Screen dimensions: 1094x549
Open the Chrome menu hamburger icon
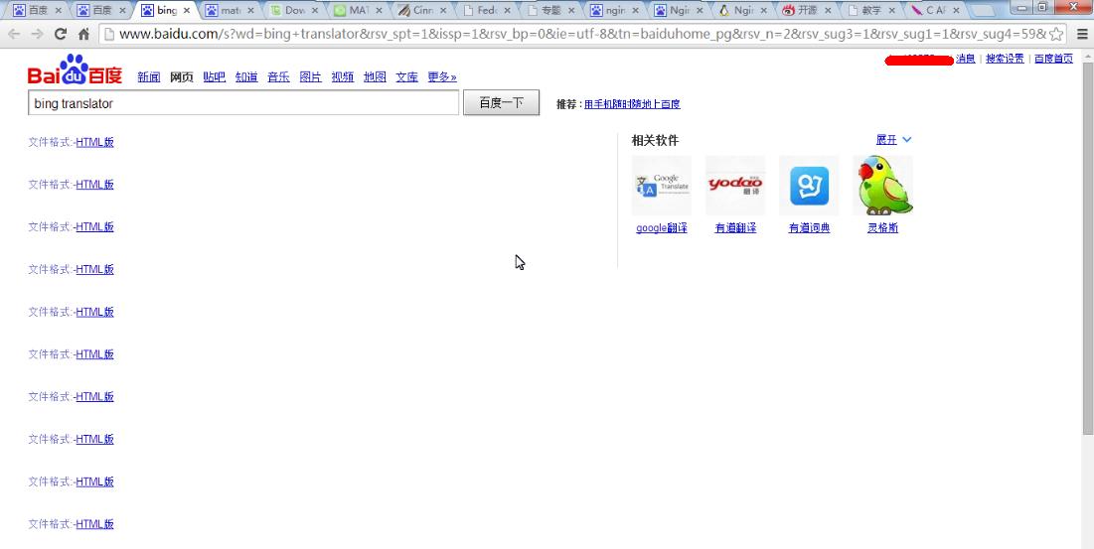[1082, 34]
